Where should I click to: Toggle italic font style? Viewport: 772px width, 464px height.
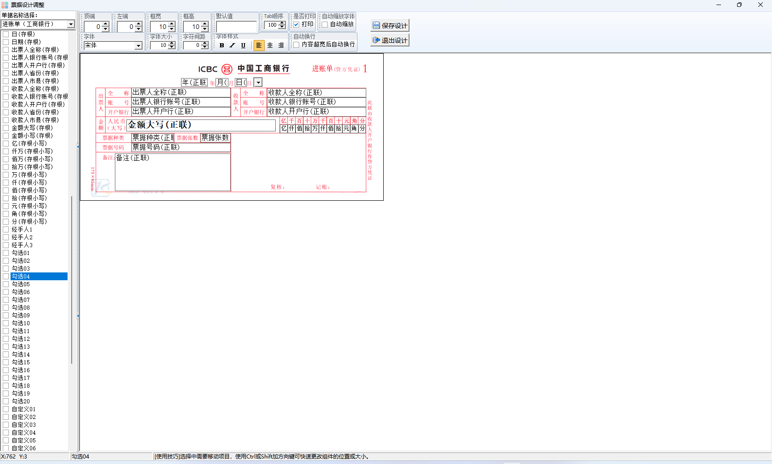coord(233,45)
